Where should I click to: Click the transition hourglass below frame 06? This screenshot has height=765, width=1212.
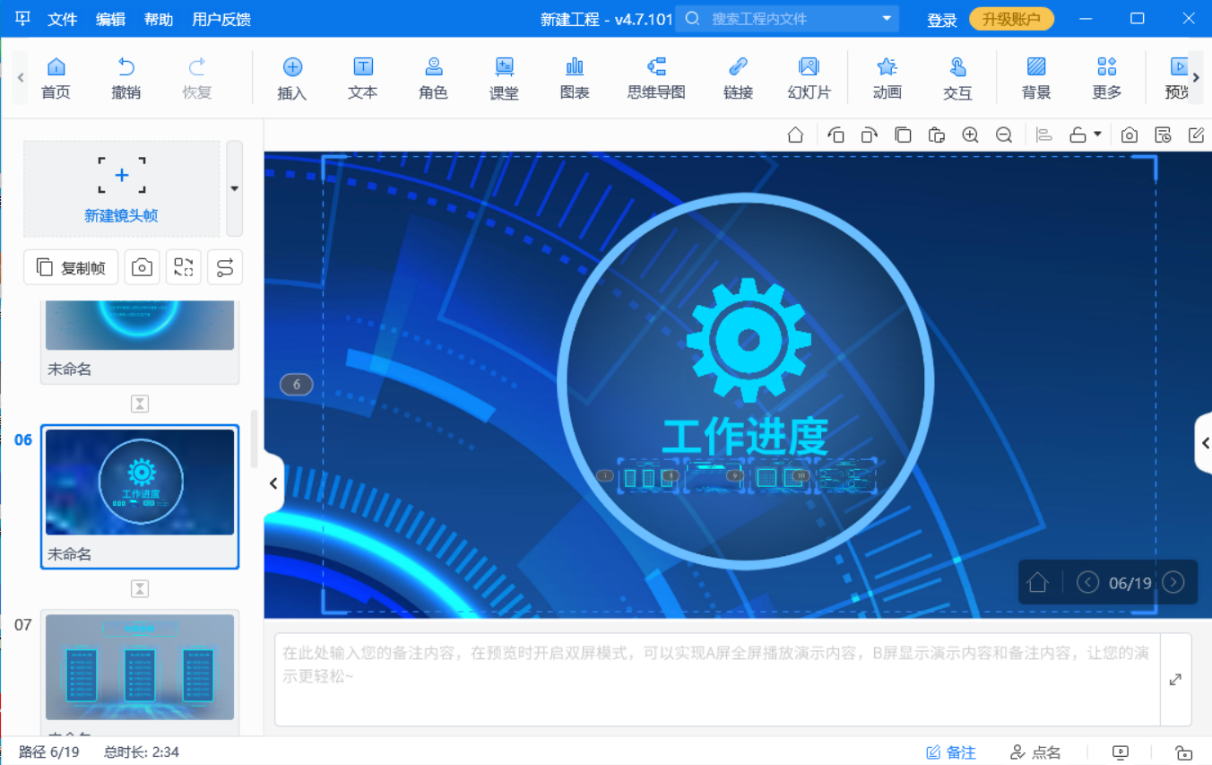pyautogui.click(x=140, y=588)
